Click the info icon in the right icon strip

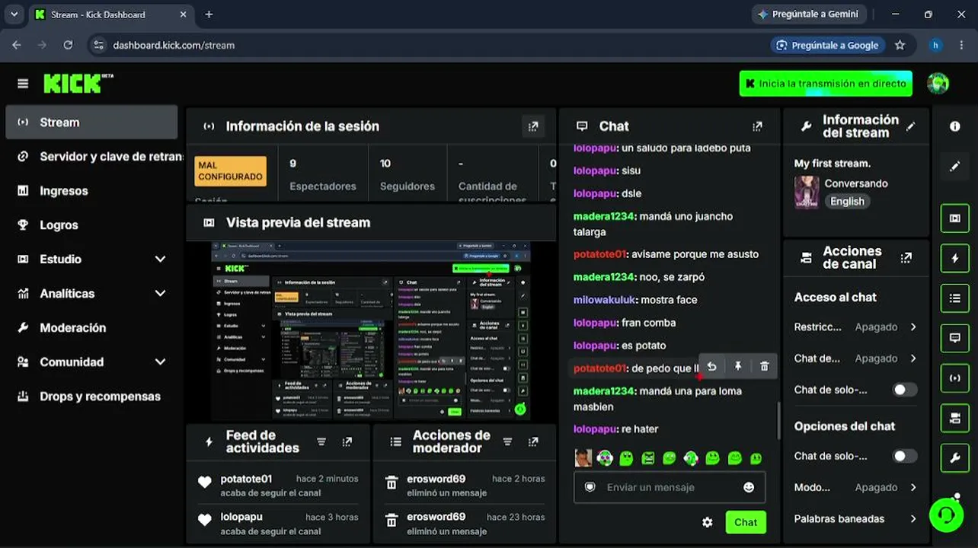955,126
